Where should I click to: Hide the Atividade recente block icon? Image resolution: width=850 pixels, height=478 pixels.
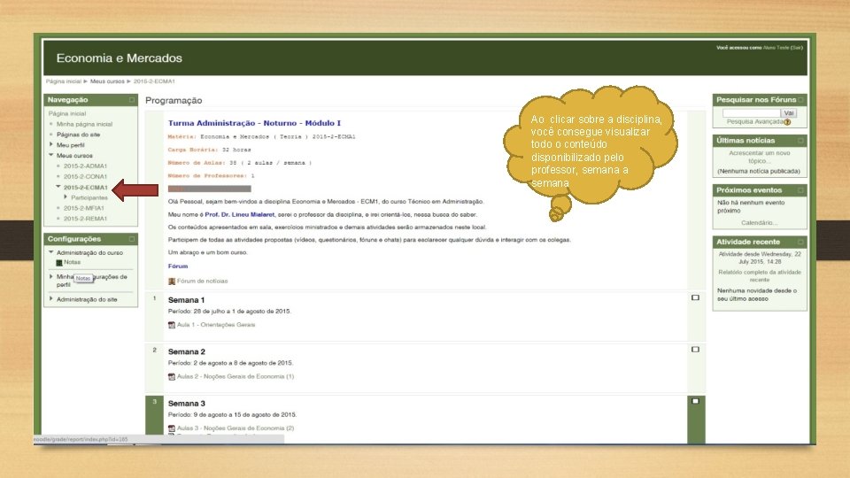coord(800,242)
